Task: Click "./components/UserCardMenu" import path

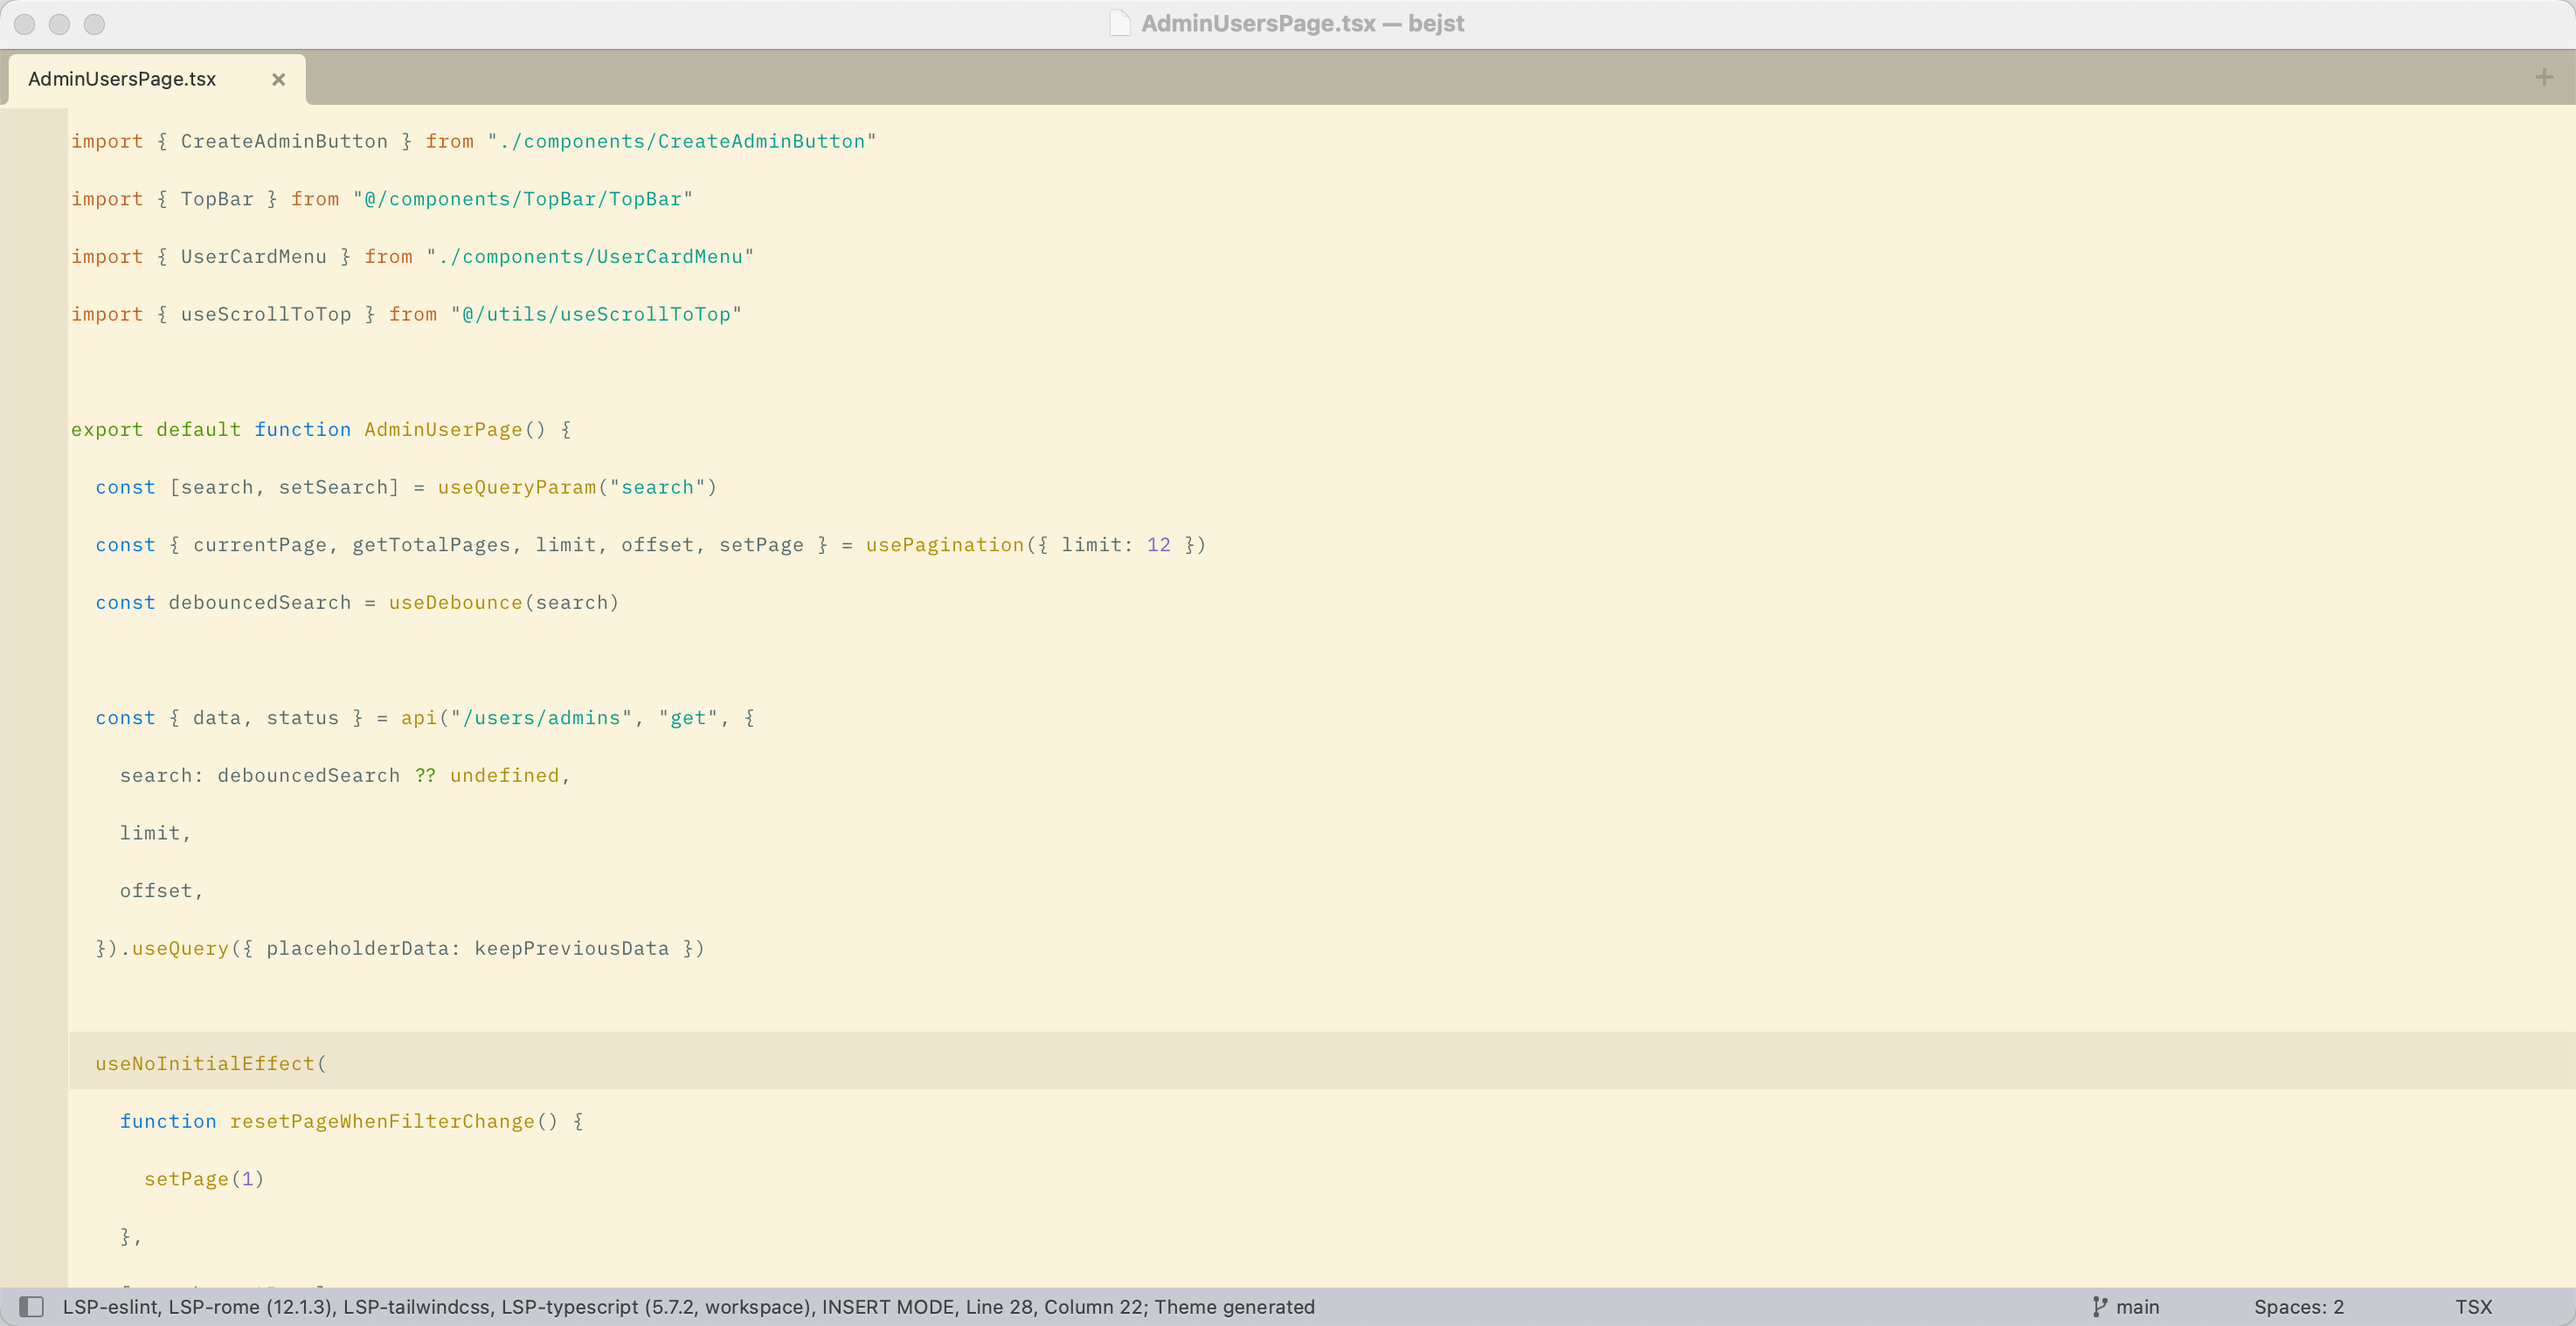Action: [x=589, y=256]
